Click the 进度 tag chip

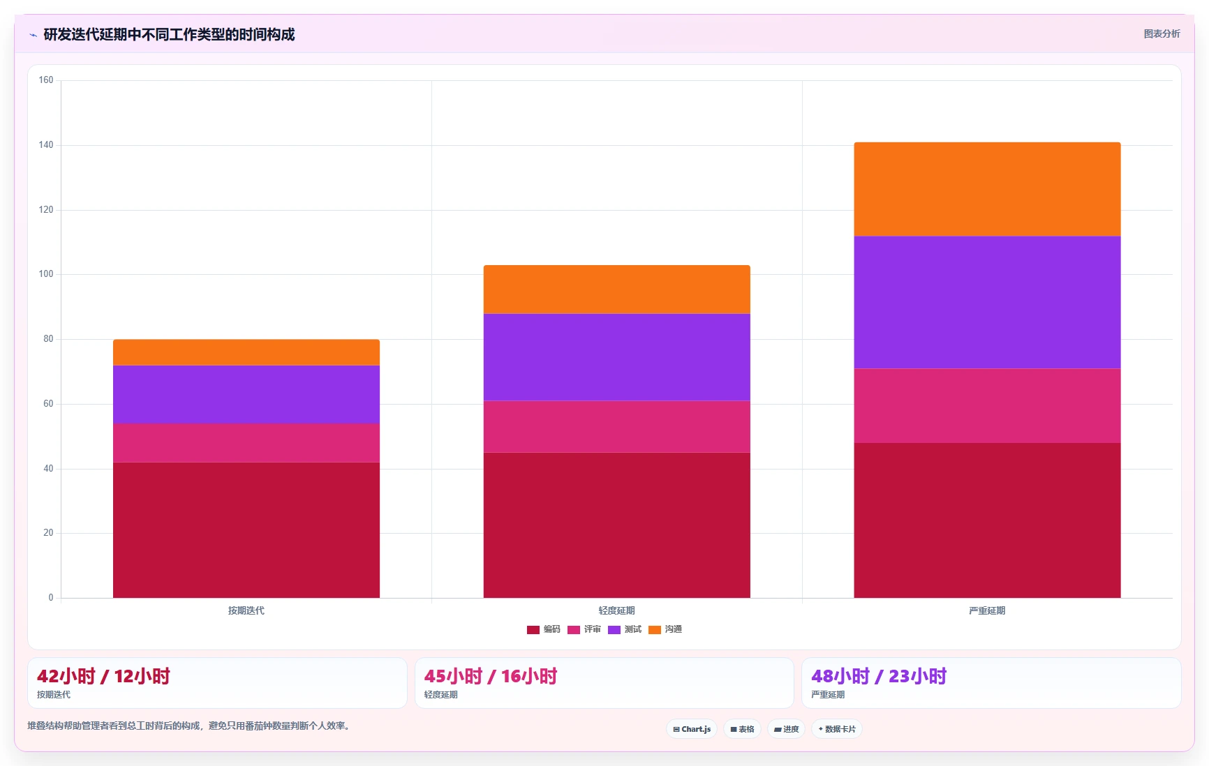pos(786,729)
